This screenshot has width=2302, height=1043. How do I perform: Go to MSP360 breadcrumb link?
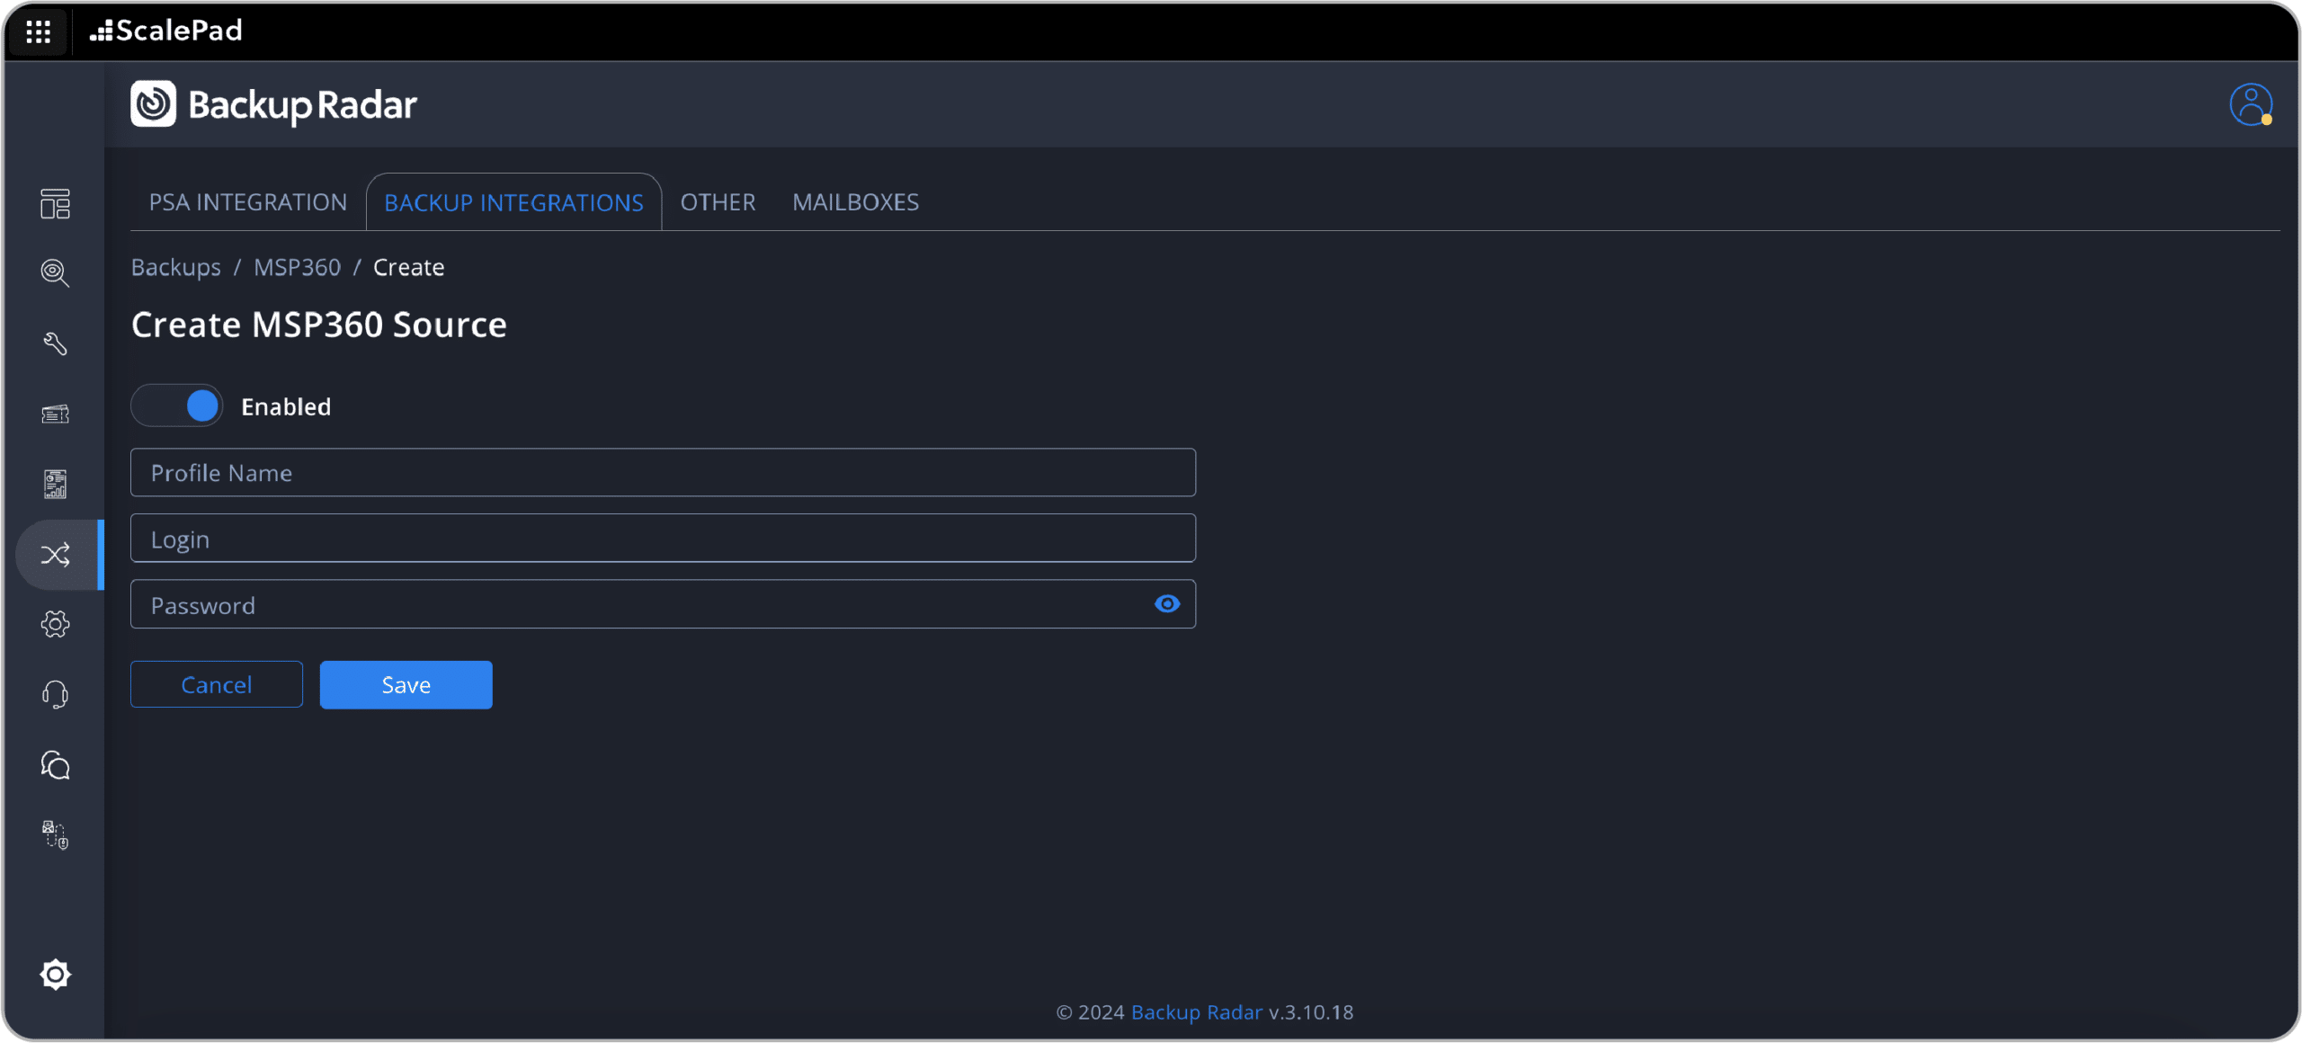coord(298,268)
